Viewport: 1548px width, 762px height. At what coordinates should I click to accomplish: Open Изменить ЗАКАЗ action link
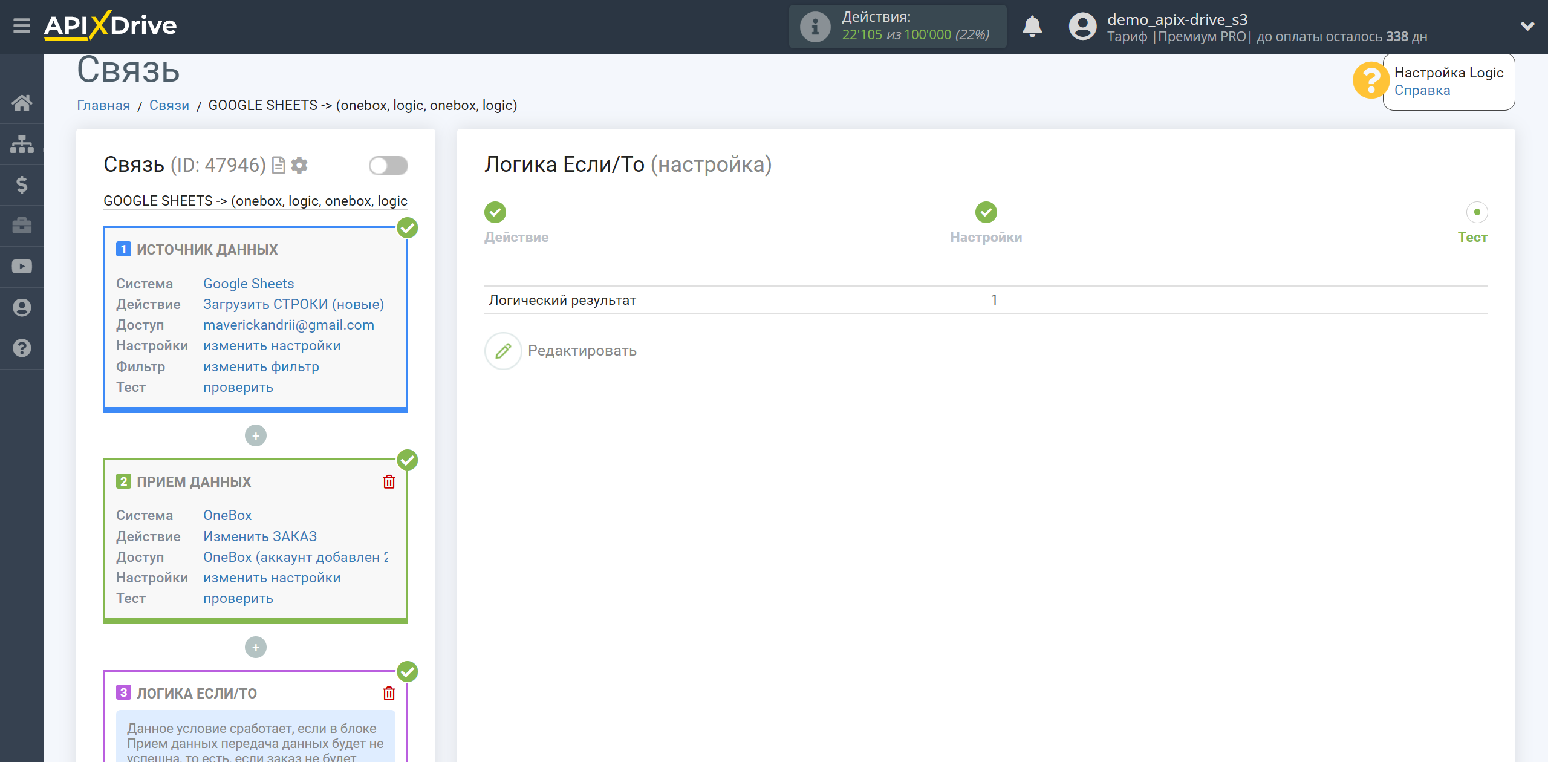click(x=260, y=536)
